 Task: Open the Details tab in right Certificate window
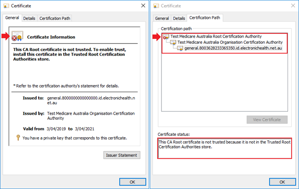(179, 18)
